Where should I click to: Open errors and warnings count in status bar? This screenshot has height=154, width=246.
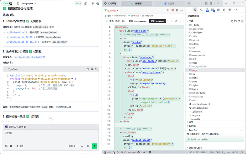tap(142, 152)
